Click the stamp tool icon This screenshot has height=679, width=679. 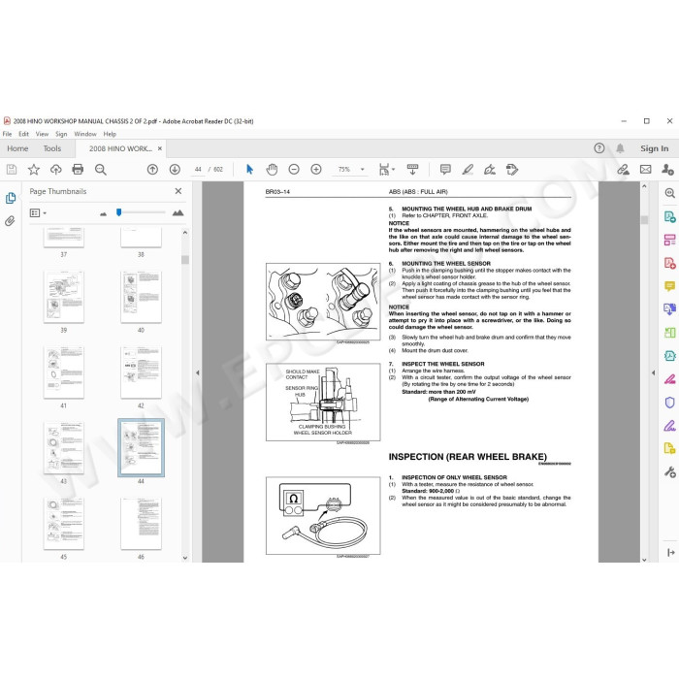(512, 170)
